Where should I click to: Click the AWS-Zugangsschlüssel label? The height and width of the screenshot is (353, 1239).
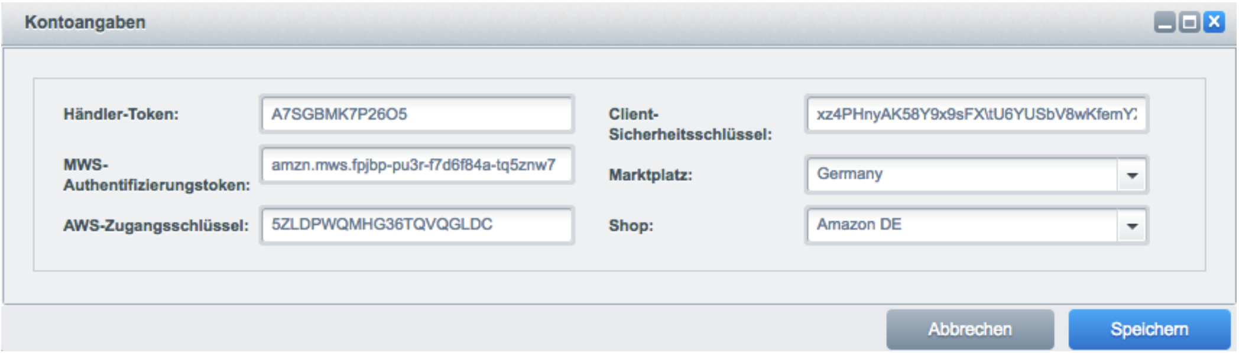click(x=156, y=225)
